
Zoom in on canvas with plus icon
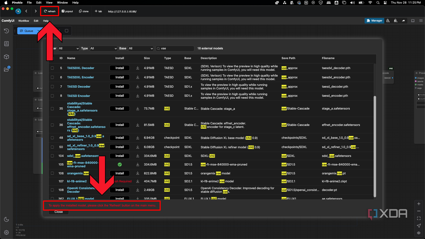(419, 204)
